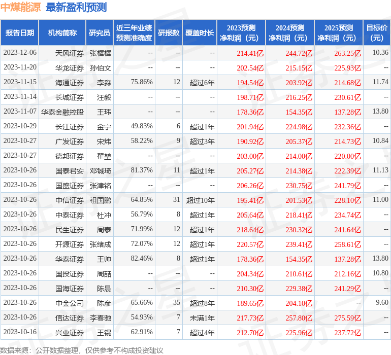Click accuracy value 75.86%

[x=142, y=82]
